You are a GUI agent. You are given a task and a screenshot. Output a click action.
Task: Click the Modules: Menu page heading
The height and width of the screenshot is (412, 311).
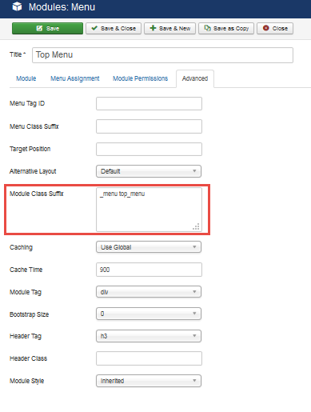pos(62,7)
